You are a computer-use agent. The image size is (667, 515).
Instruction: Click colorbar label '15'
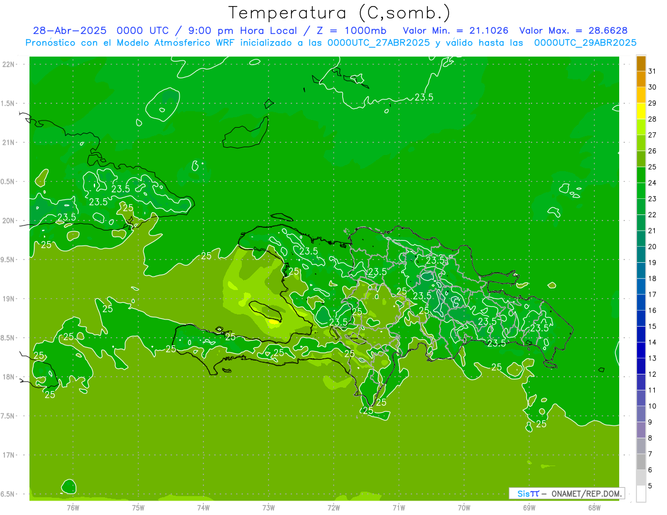pos(653,327)
